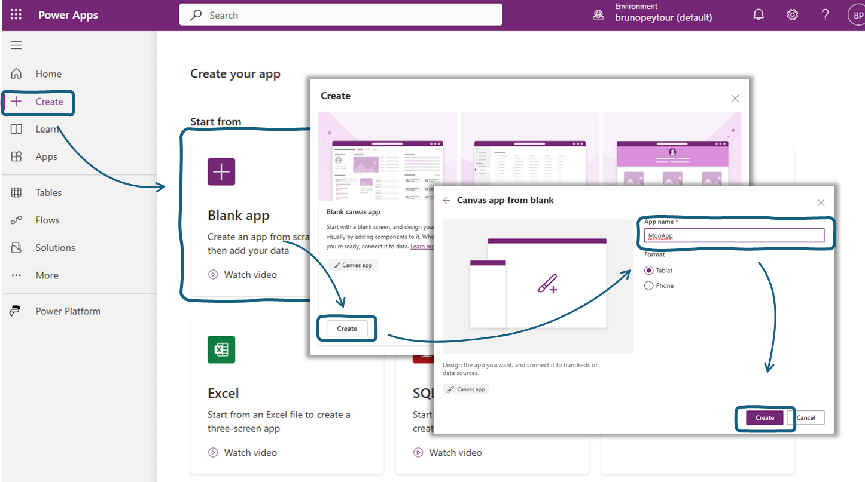Go to Home in the left navigation
The image size is (865, 482).
tap(48, 73)
